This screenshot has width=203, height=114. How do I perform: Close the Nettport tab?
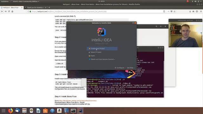click(22, 8)
